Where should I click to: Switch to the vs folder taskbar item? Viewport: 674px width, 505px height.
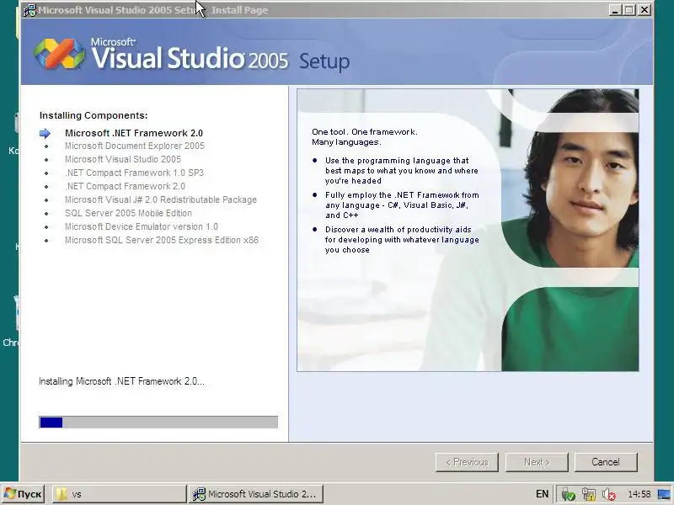click(x=119, y=494)
